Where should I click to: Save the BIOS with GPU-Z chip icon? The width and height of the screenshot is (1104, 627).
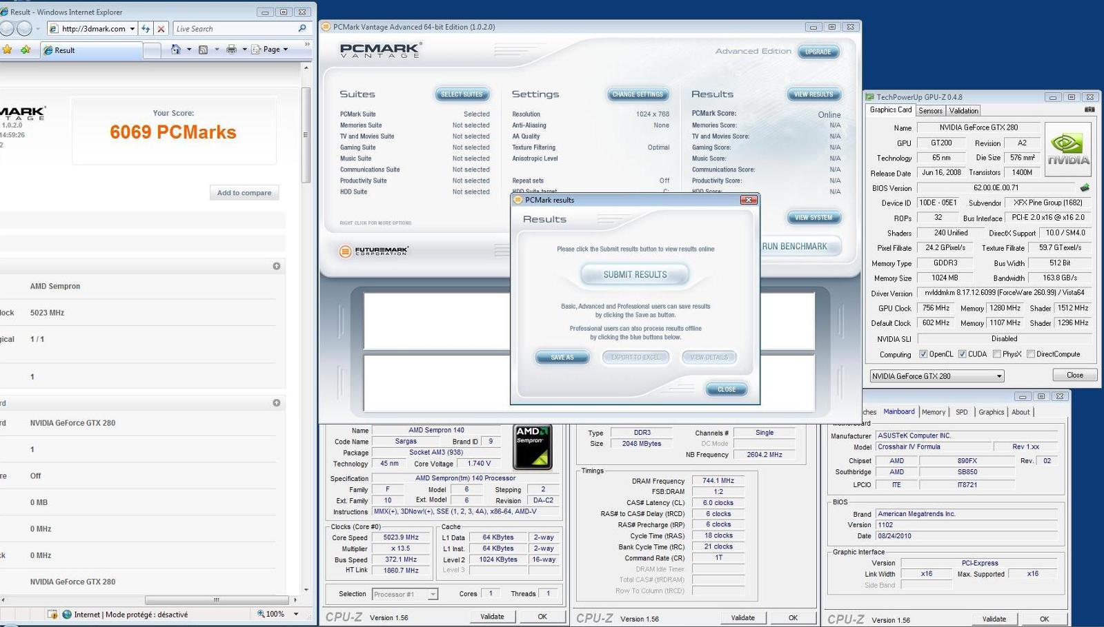point(1085,187)
